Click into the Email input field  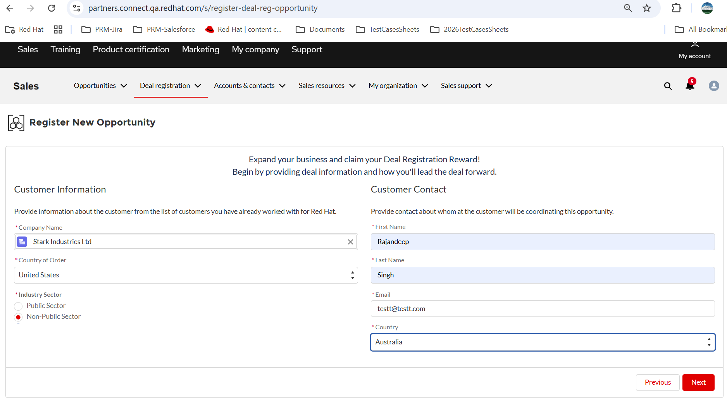click(x=543, y=309)
